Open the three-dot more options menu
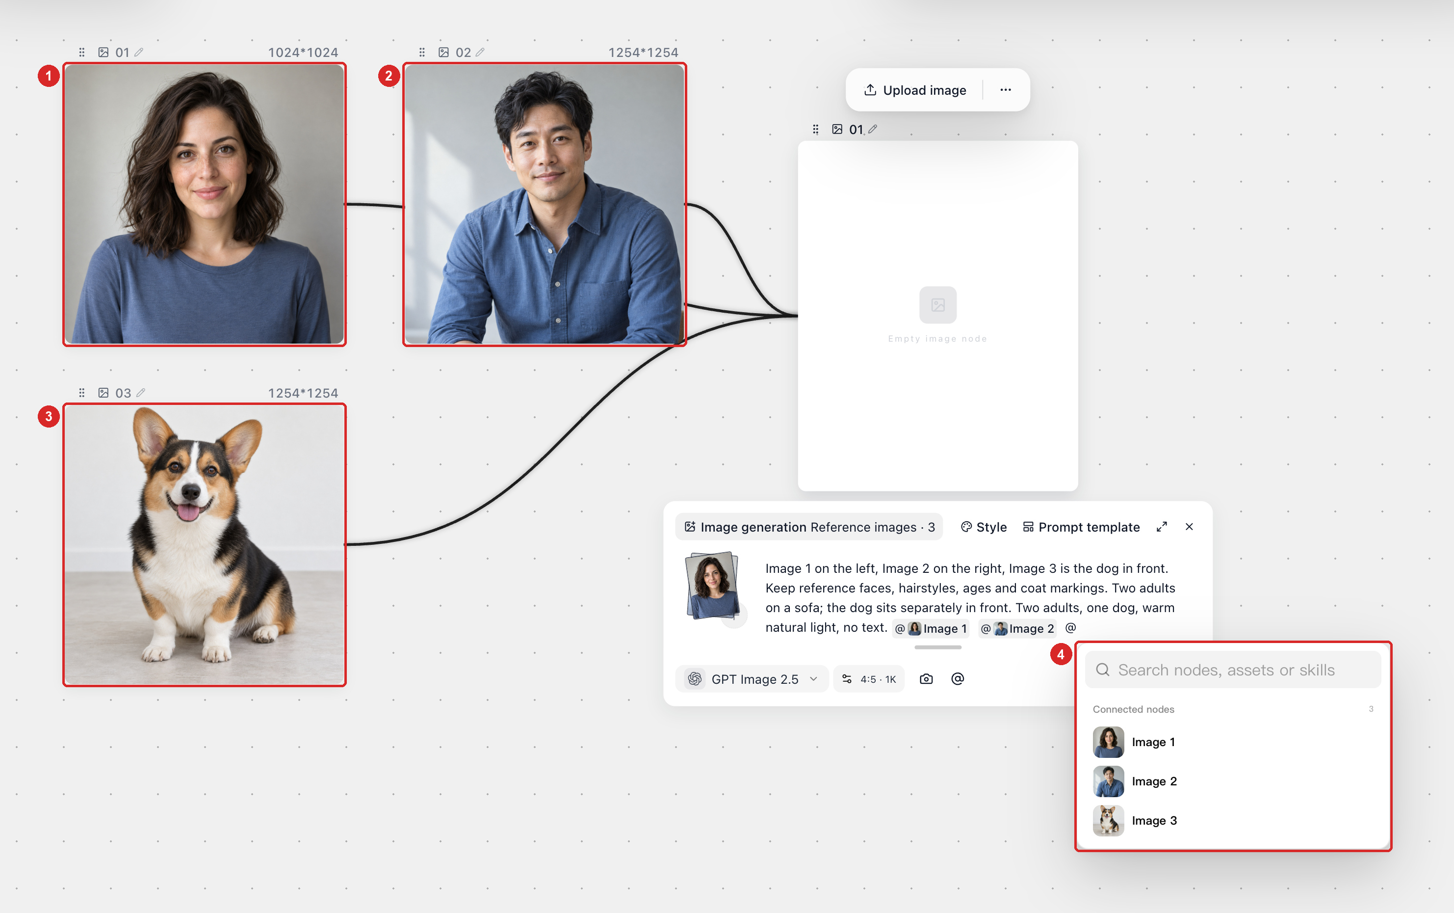Viewport: 1454px width, 913px height. point(1005,90)
